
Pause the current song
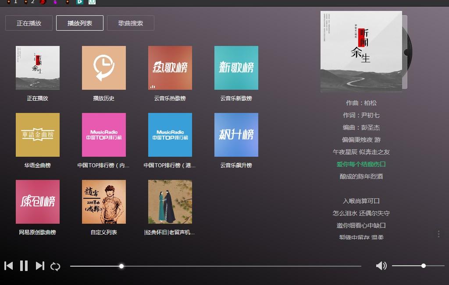point(24,266)
